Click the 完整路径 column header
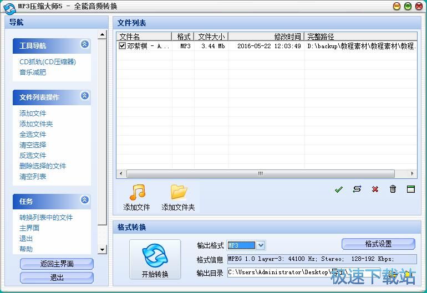The height and width of the screenshot is (293, 427). tap(361, 37)
